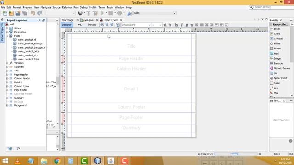Switch to the Start Page tab

tap(68, 20)
